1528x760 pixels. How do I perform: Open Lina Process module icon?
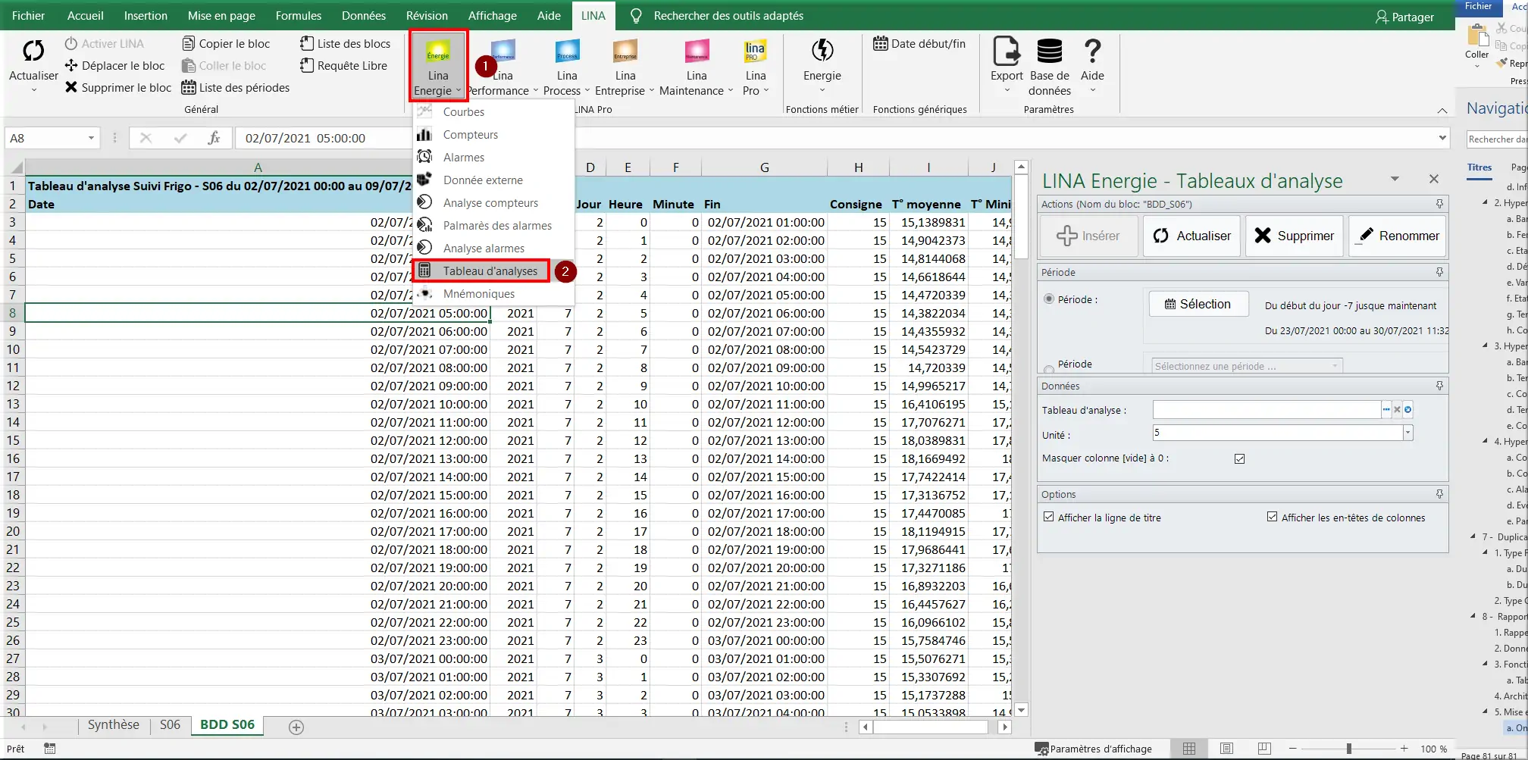[x=567, y=51]
